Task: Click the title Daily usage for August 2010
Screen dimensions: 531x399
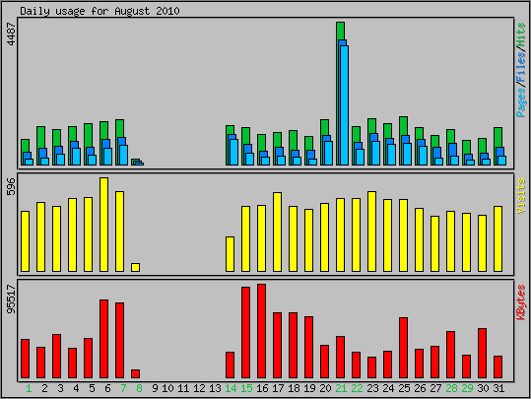Action: point(100,11)
